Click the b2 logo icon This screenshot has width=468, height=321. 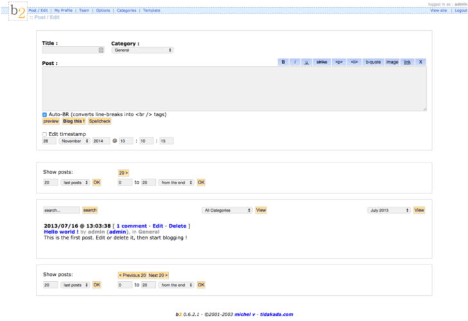(18, 12)
